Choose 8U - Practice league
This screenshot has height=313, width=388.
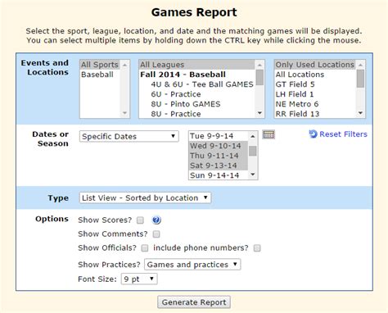196,114
